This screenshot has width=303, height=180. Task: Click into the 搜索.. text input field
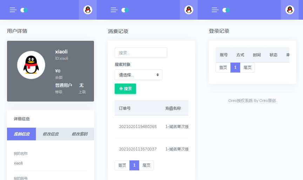(x=141, y=53)
